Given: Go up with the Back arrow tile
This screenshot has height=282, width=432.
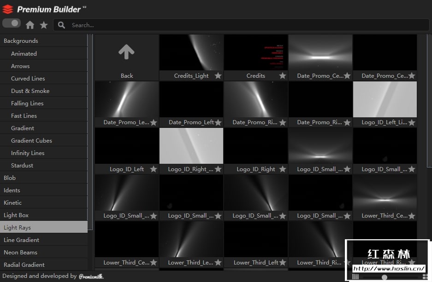Looking at the screenshot, I should pos(127,58).
